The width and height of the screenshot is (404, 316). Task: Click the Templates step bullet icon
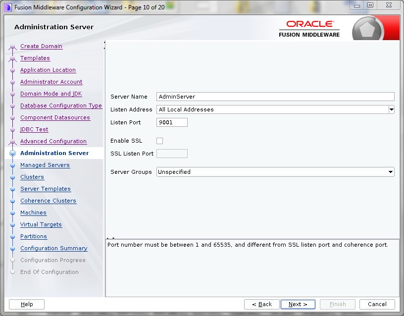[12, 59]
